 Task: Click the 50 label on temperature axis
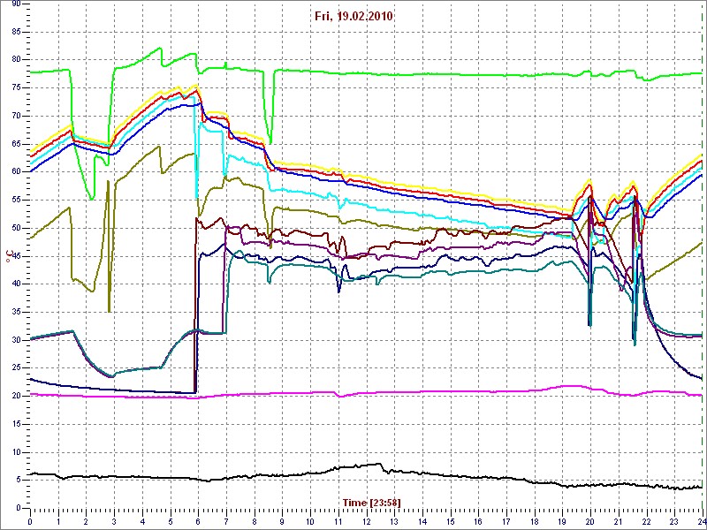coord(16,228)
